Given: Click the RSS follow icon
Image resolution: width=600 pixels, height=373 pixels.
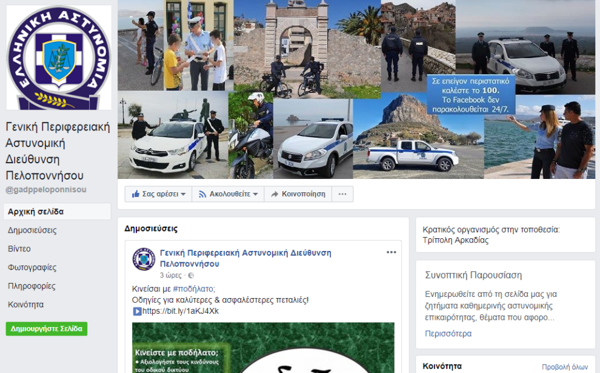Looking at the screenshot, I should (202, 194).
